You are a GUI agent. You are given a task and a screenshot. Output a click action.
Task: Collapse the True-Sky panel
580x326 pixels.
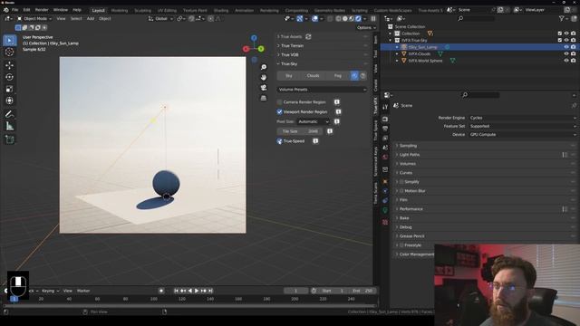pyautogui.click(x=322, y=64)
